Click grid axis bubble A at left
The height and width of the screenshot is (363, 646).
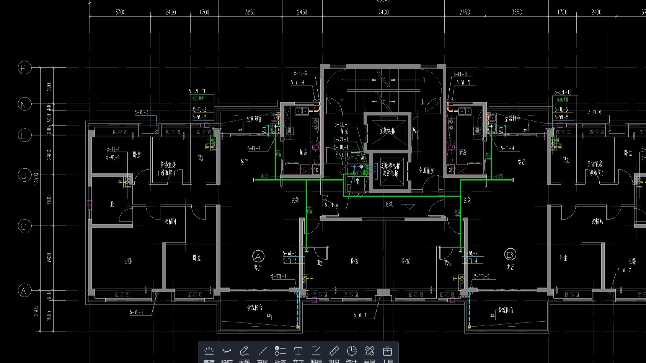[x=24, y=291]
